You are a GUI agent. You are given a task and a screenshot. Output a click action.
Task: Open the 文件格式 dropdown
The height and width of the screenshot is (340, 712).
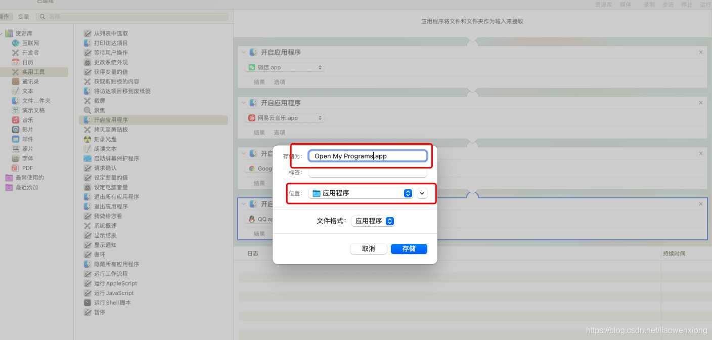pos(373,221)
